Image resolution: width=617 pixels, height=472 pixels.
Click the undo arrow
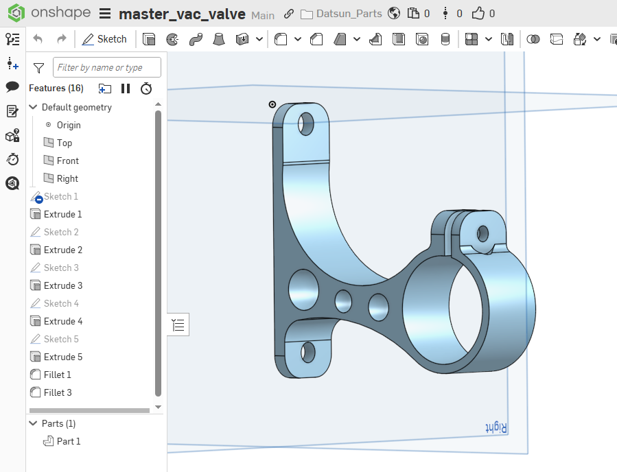38,39
